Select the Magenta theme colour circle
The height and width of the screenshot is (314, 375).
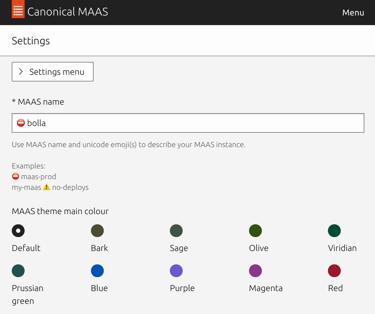255,270
